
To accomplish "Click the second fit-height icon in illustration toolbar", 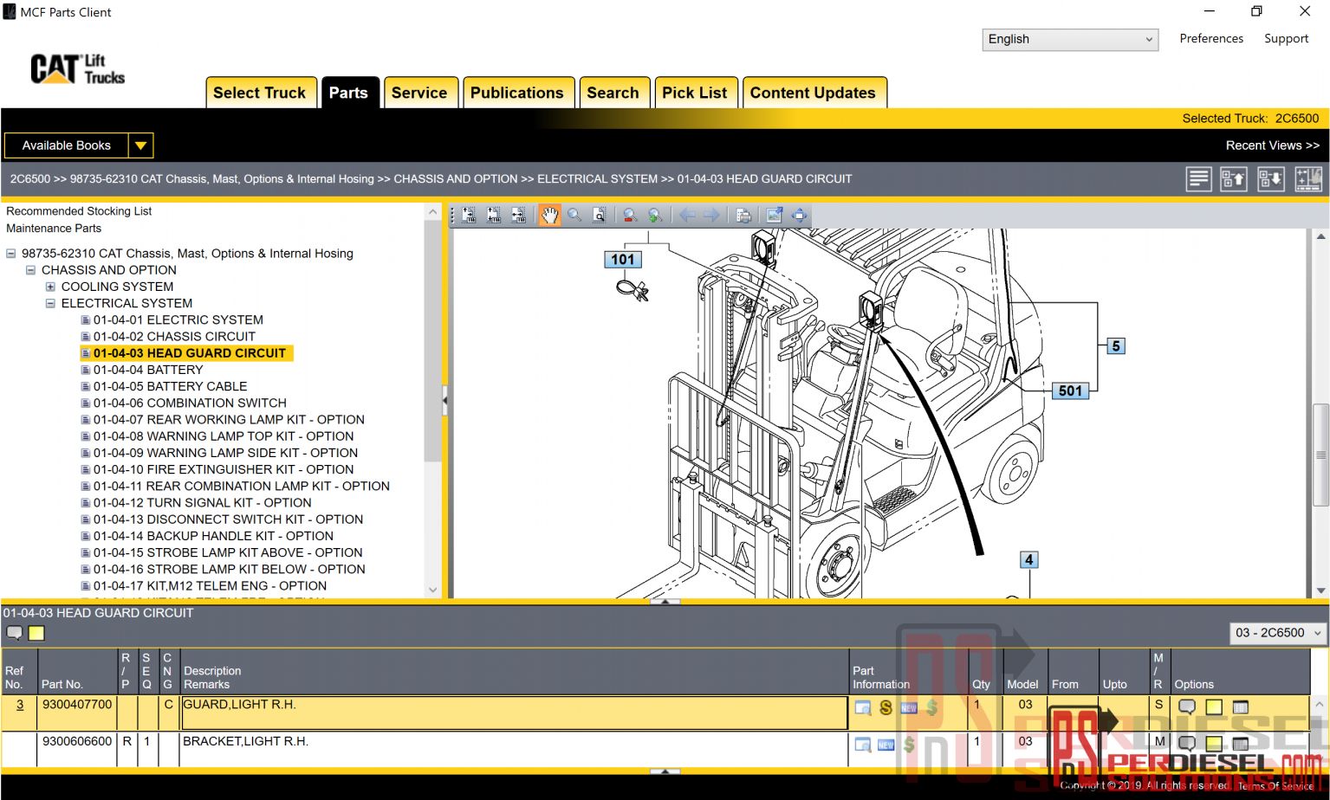I will click(493, 216).
